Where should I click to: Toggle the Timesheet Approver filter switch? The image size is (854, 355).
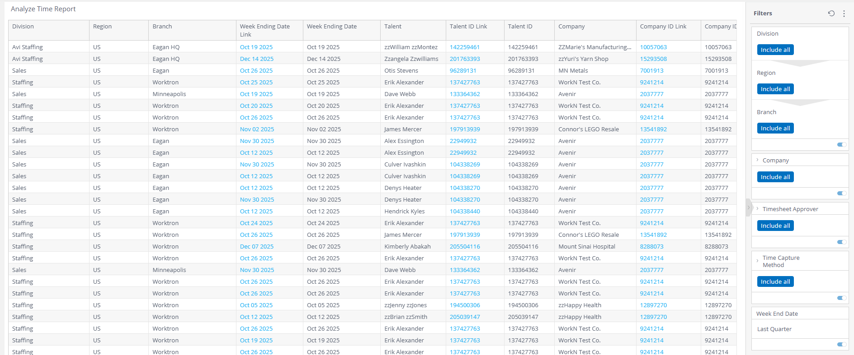click(x=842, y=242)
